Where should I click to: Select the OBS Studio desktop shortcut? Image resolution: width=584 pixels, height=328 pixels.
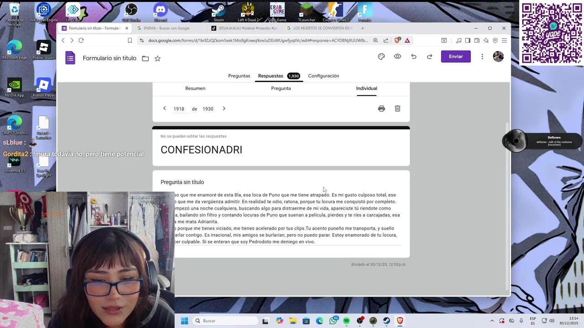tap(131, 12)
